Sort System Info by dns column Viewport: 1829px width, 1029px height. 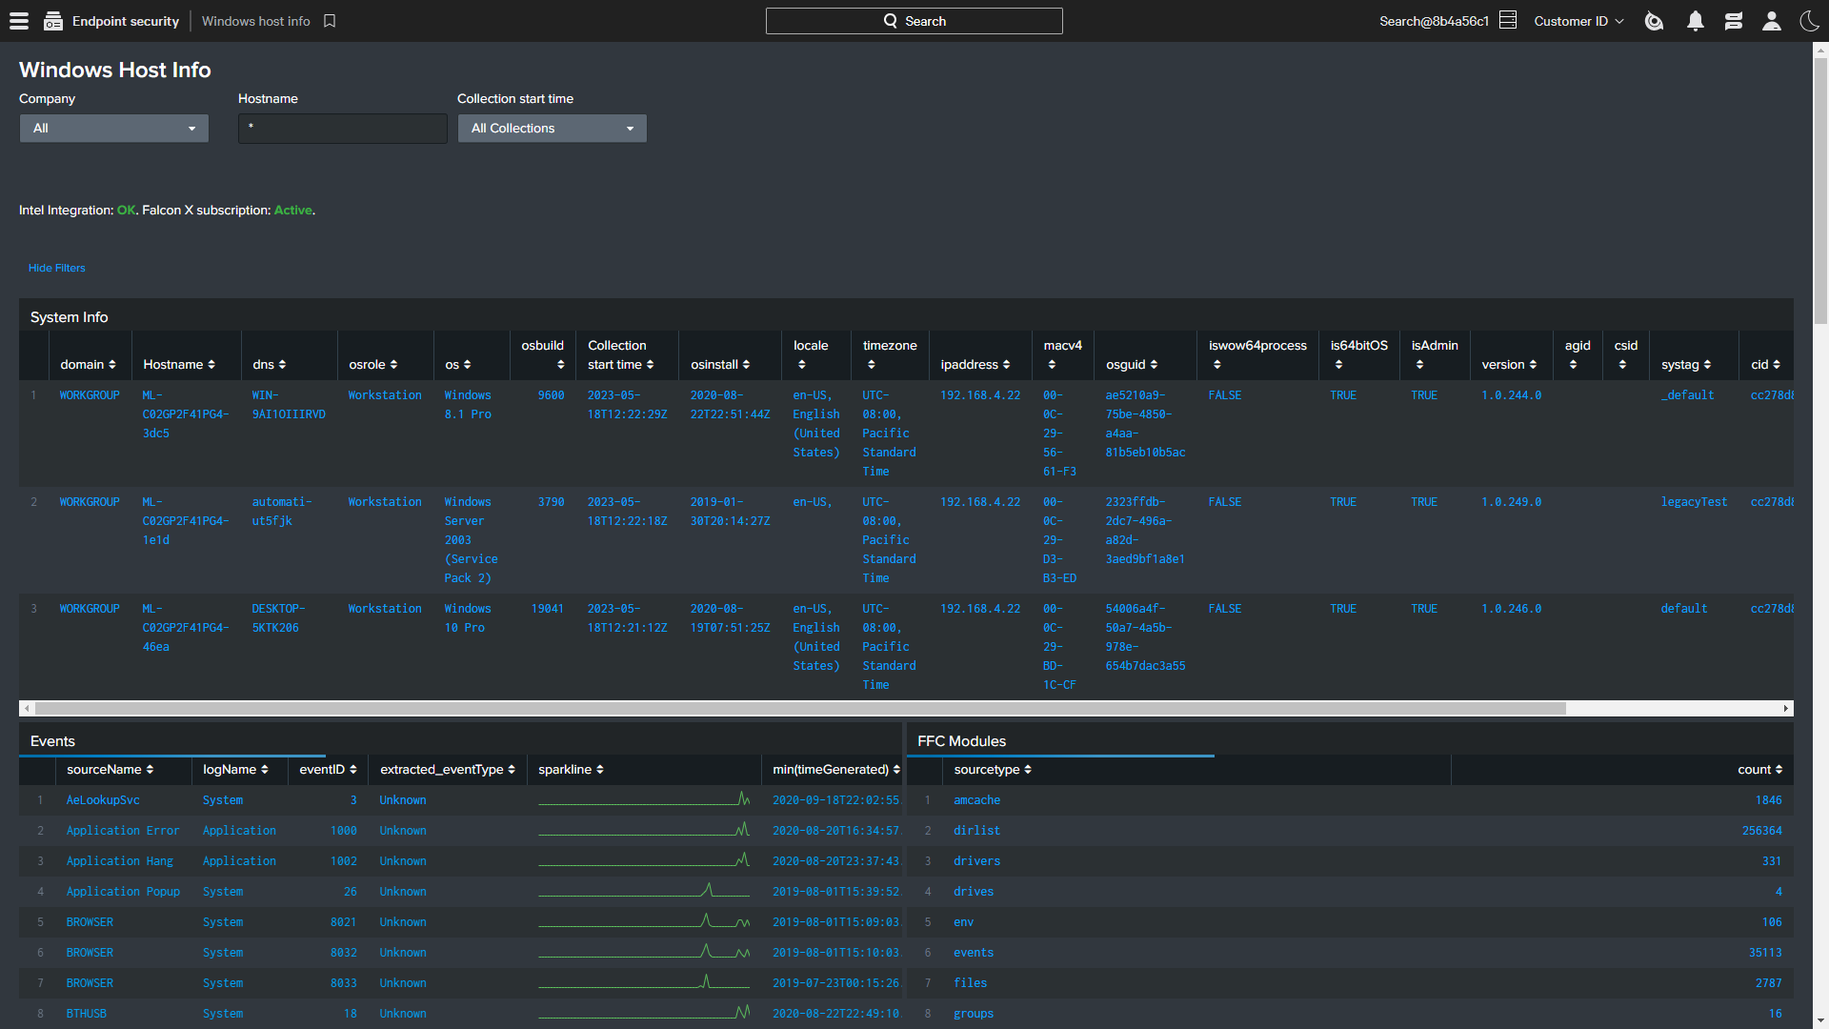[x=270, y=365]
